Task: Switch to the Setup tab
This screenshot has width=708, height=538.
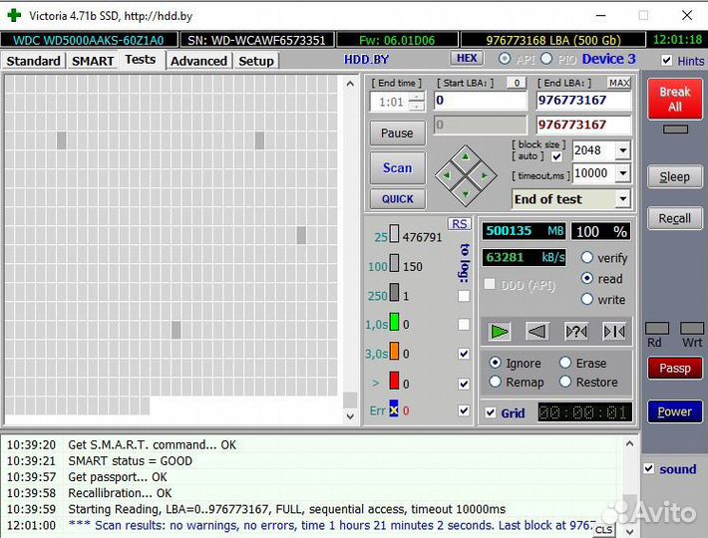Action: tap(256, 61)
